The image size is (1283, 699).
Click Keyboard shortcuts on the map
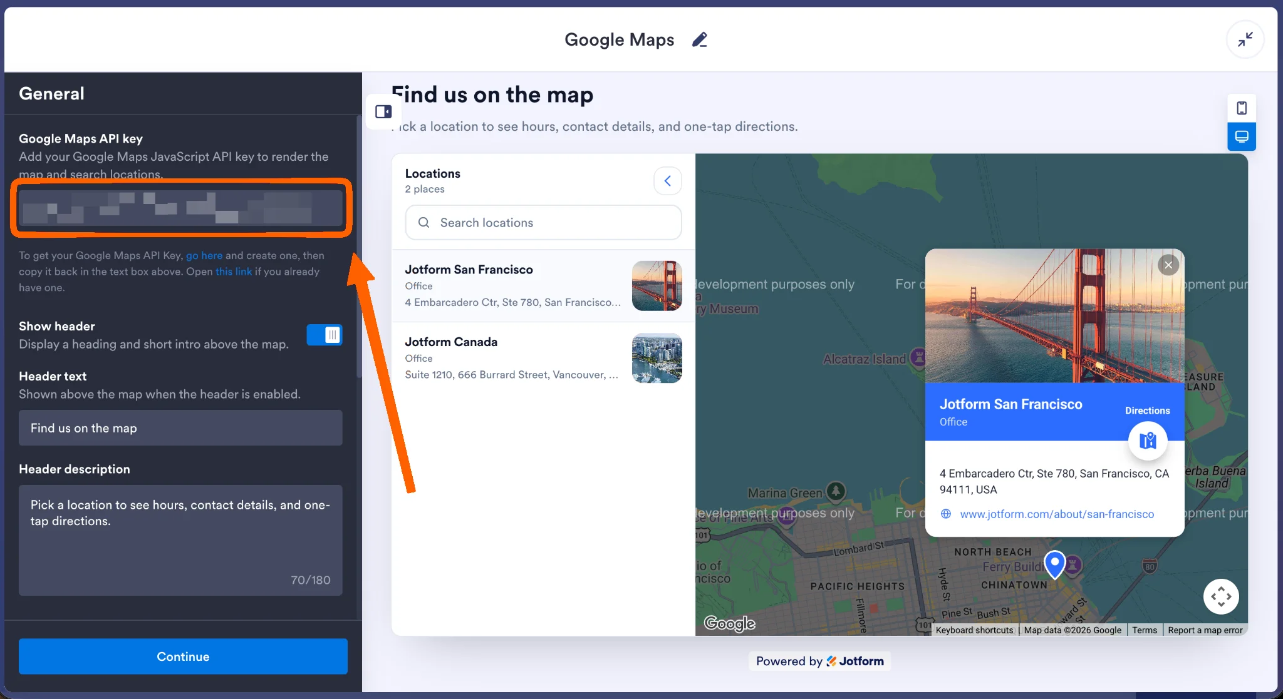(x=974, y=630)
